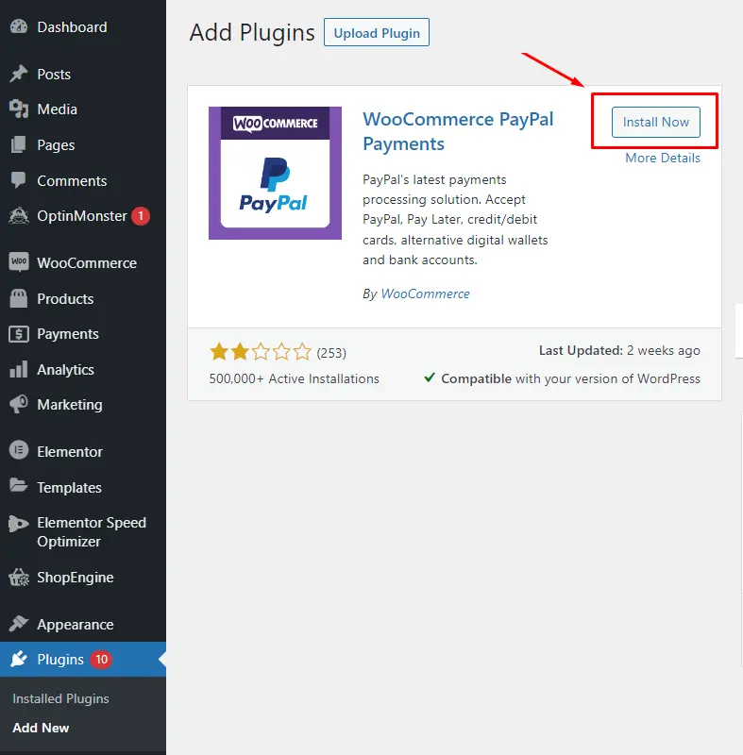The height and width of the screenshot is (755, 743).
Task: Open the Elementor menu label
Action: pos(70,452)
